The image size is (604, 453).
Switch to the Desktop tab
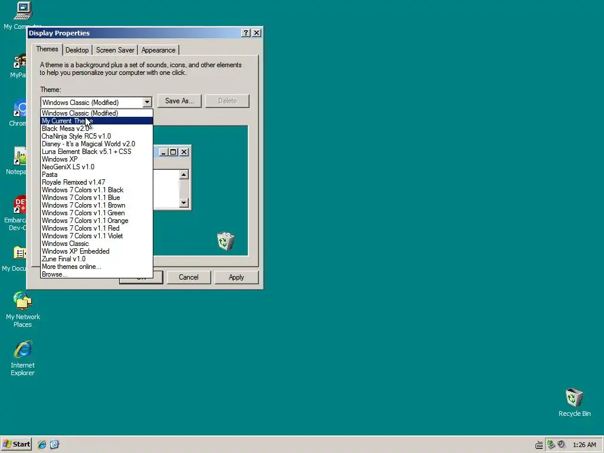pos(77,50)
